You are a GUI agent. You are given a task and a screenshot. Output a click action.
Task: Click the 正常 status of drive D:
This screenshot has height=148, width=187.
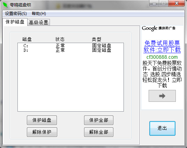pos(60,50)
